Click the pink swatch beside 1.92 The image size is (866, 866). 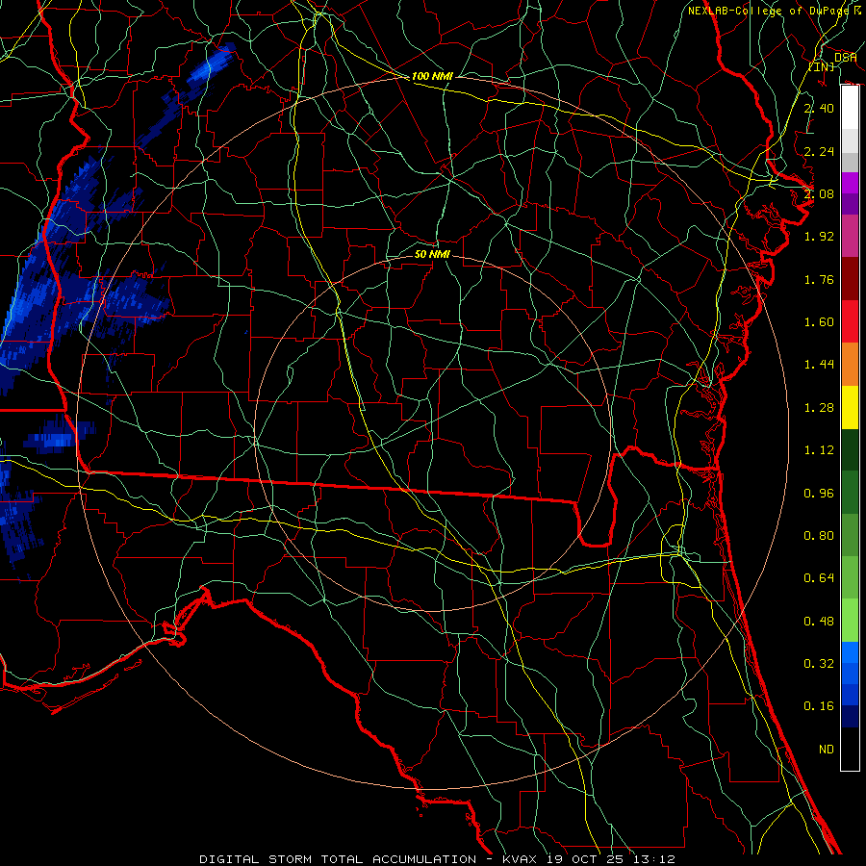850,236
